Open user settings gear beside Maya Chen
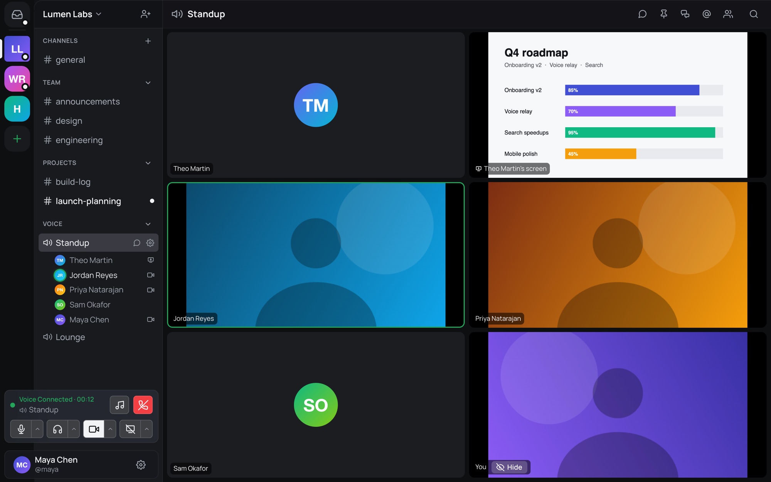The width and height of the screenshot is (771, 482). click(x=141, y=465)
